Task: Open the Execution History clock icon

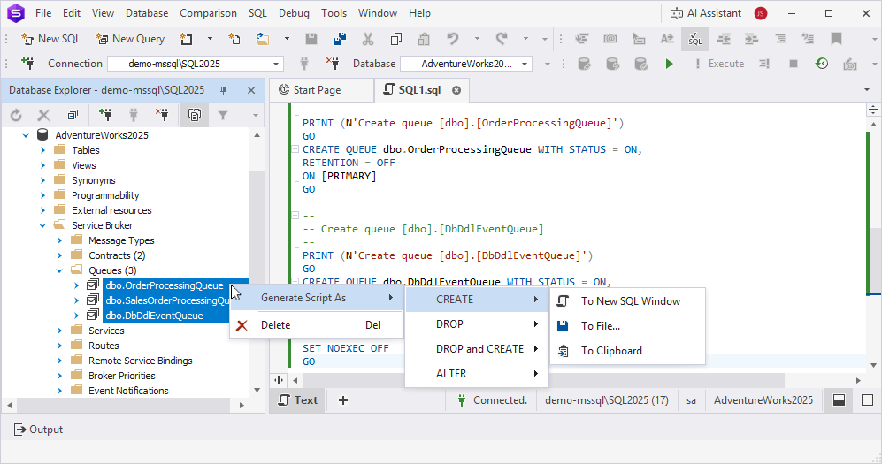Action: [x=822, y=64]
